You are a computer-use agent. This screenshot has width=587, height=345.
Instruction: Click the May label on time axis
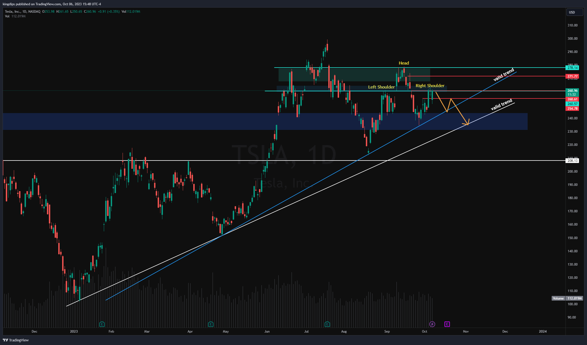[226, 331]
